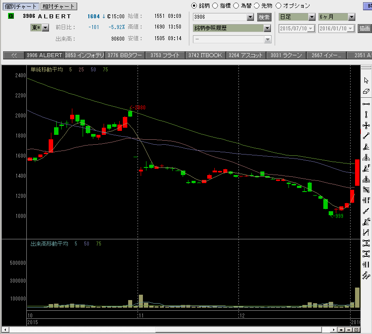372x334 pixels.
Task: Switch to 相対チャート tab
Action: (x=59, y=6)
